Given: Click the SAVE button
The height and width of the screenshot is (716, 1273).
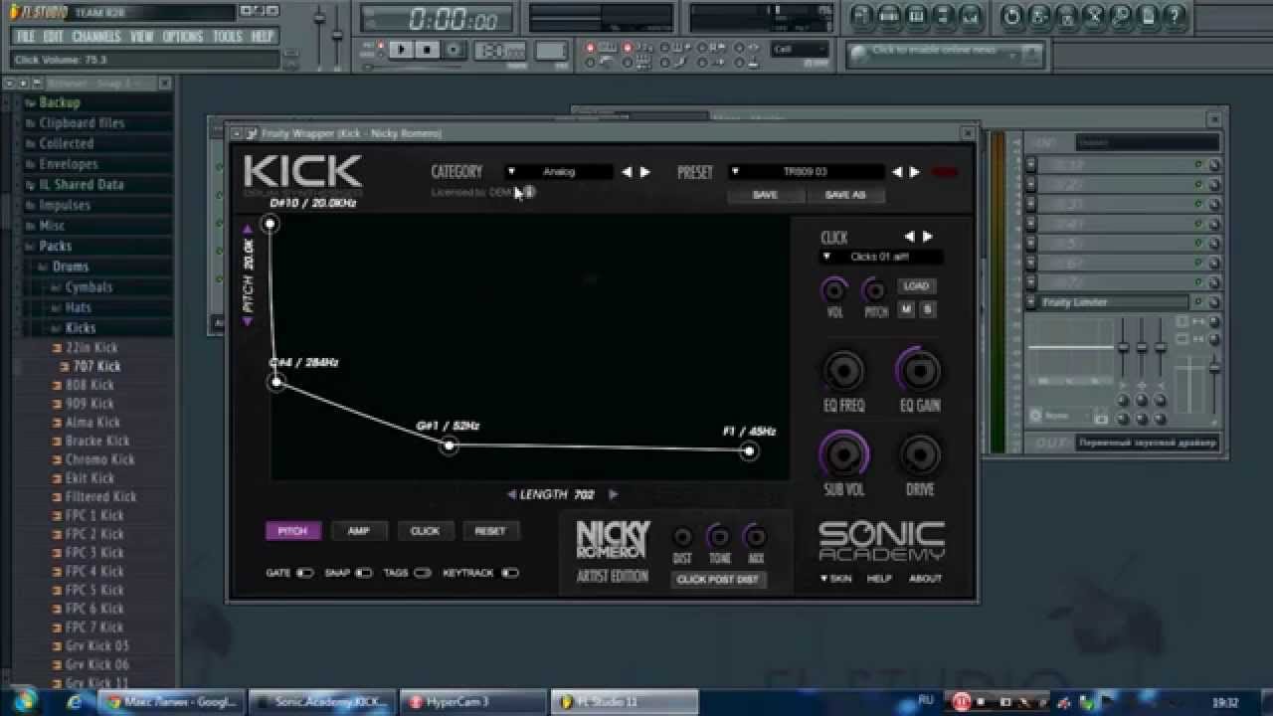Looking at the screenshot, I should tap(765, 195).
